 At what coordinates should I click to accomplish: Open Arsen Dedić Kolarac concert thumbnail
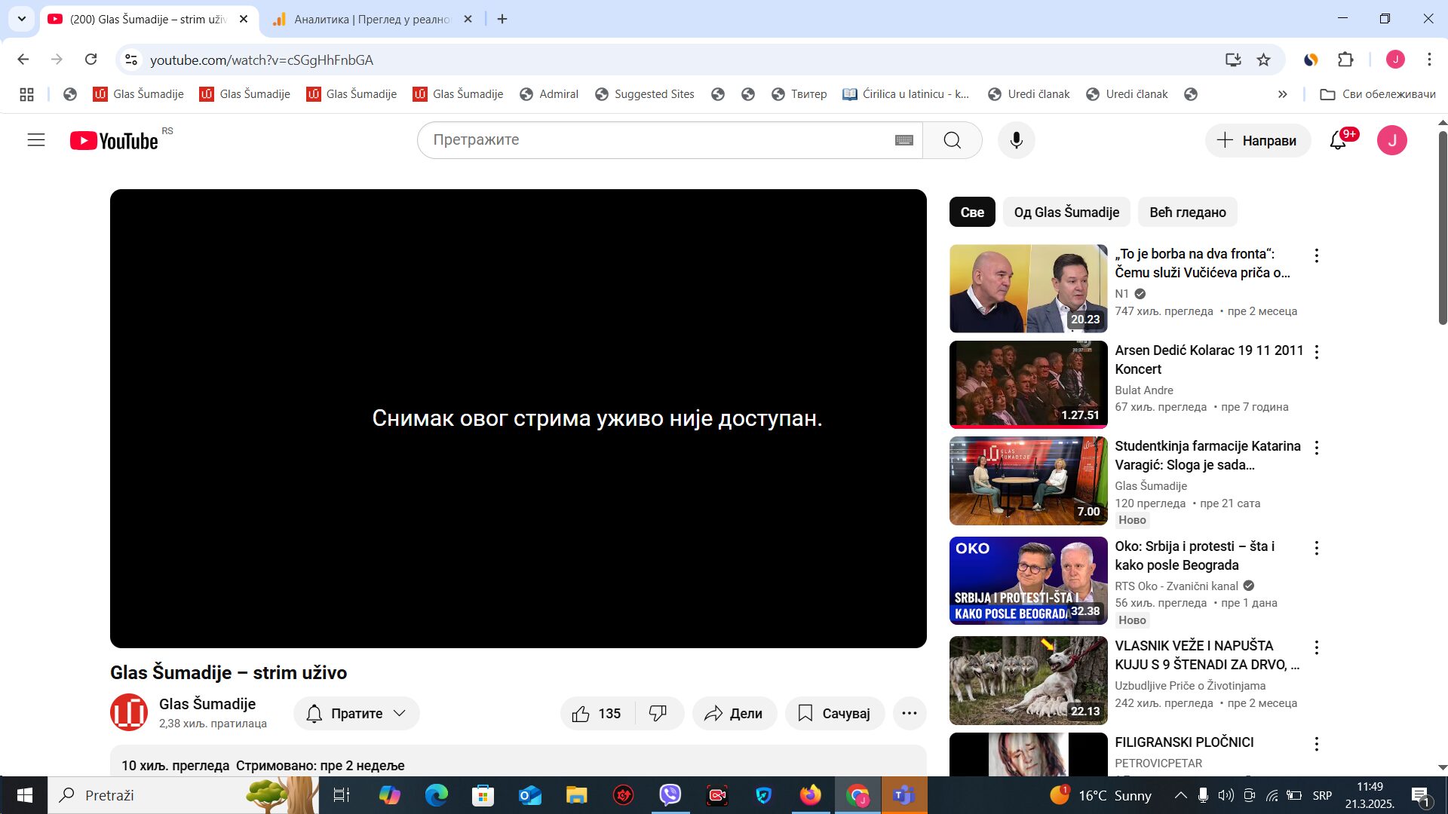[1028, 384]
